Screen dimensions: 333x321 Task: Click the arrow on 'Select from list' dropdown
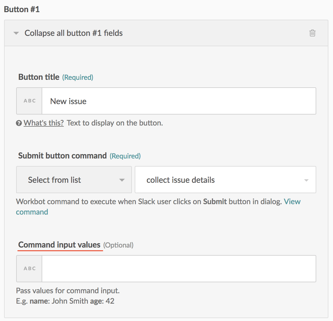[122, 180]
